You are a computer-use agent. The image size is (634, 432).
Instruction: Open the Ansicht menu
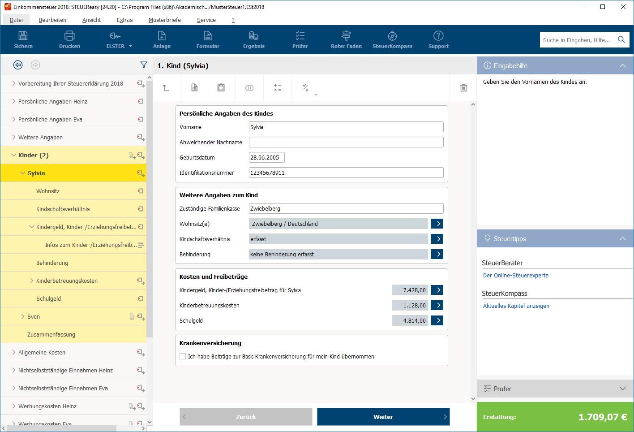(x=91, y=20)
